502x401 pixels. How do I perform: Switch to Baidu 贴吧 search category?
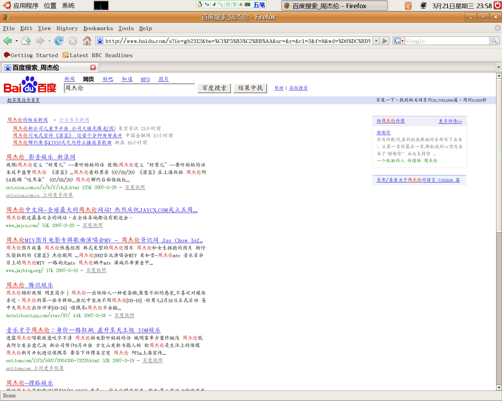(108, 79)
